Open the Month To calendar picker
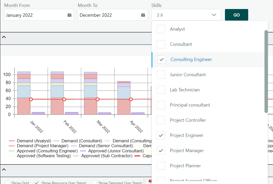This screenshot has height=184, width=273. click(143, 15)
